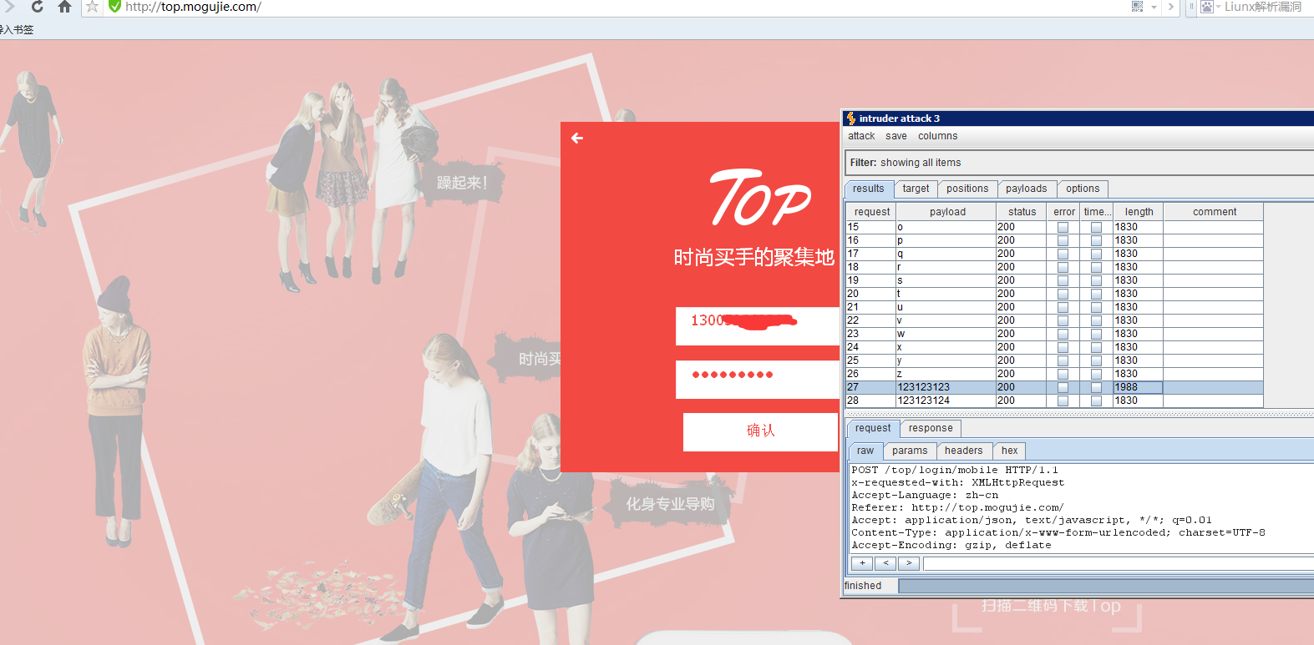Toggle timeout checkbox for request 20

click(1096, 294)
